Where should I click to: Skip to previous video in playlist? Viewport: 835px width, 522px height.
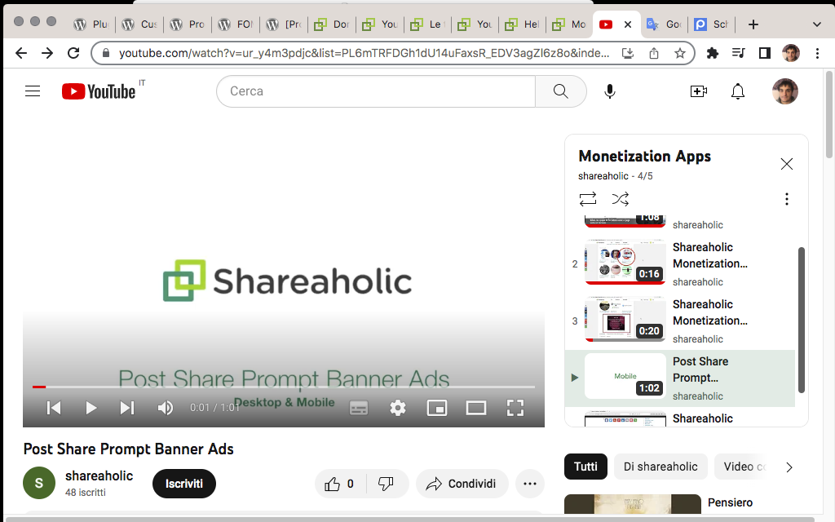pyautogui.click(x=54, y=408)
